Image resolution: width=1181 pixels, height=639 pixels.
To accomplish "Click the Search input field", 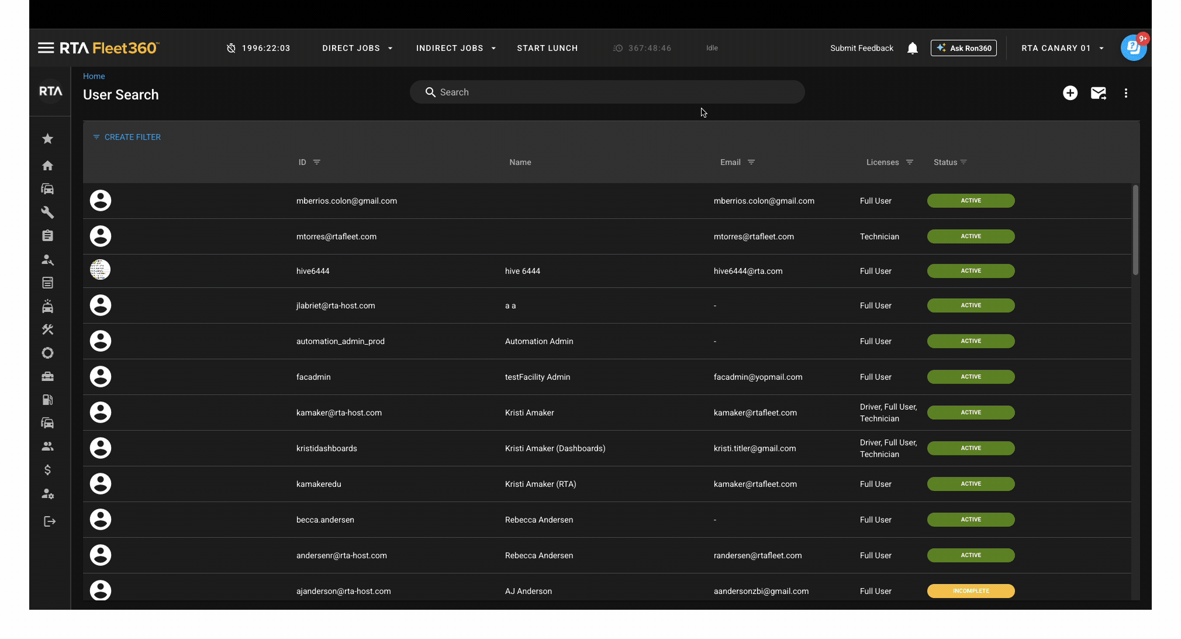I will (607, 92).
